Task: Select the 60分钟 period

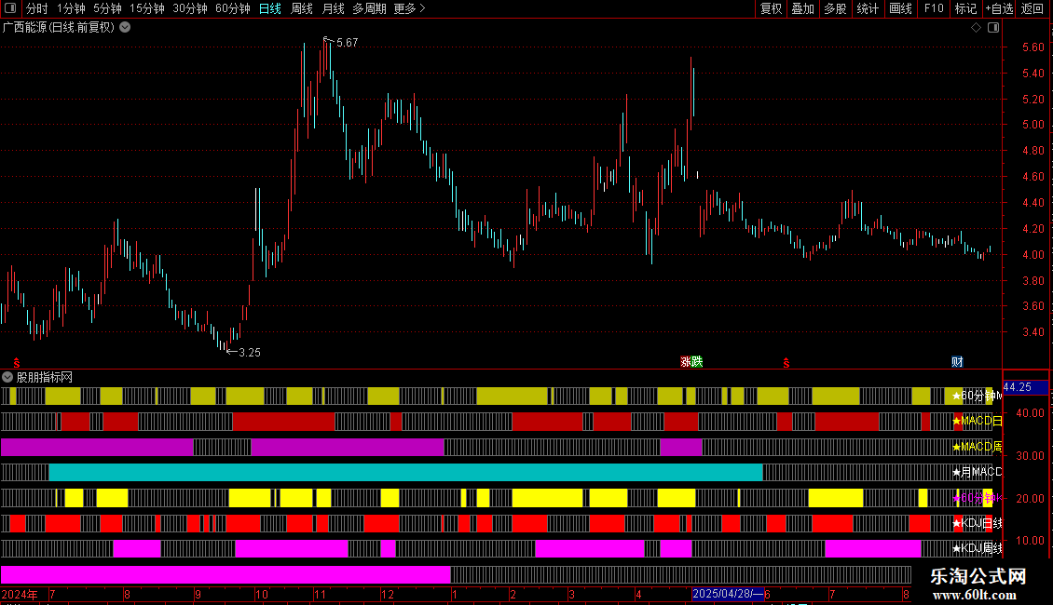Action: 232,8
